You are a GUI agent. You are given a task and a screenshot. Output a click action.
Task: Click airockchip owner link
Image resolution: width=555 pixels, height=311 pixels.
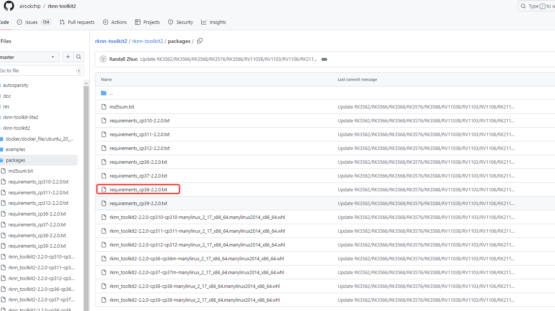tap(30, 6)
